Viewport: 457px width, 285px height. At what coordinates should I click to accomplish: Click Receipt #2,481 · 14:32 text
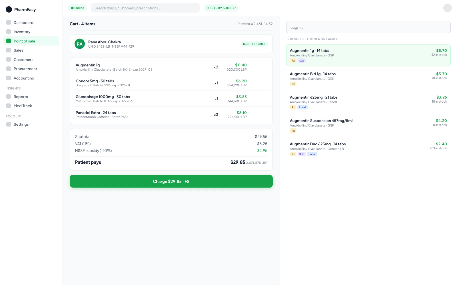coord(255,24)
